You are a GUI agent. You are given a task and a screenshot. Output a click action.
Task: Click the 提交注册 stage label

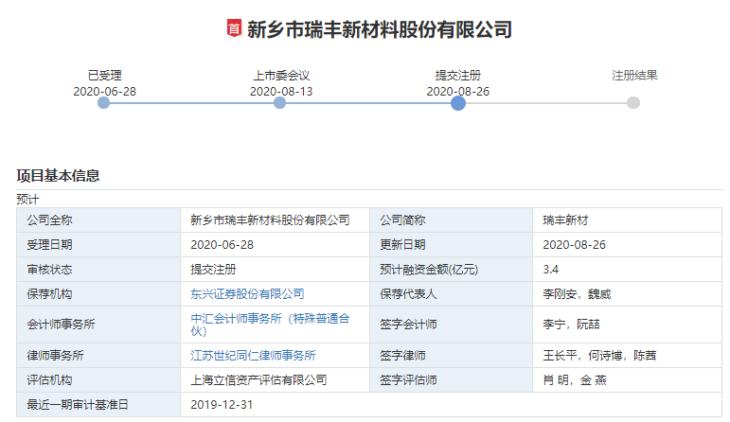458,76
